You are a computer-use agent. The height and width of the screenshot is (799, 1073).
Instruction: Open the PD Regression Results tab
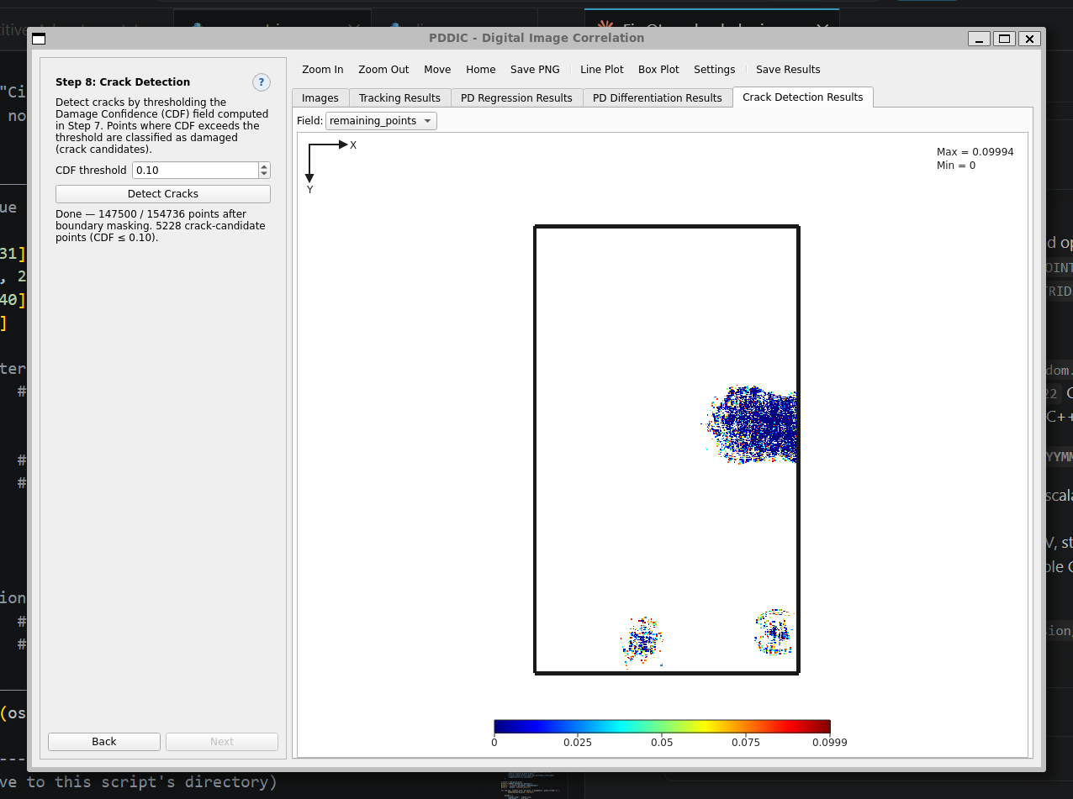tap(516, 98)
